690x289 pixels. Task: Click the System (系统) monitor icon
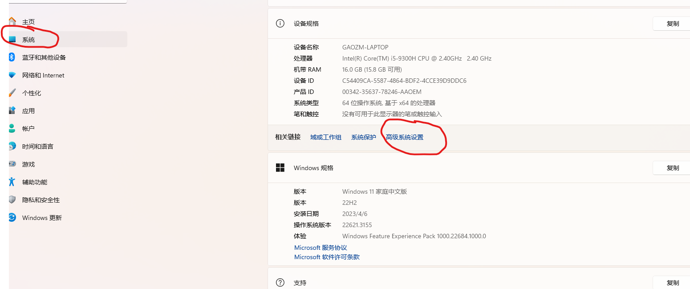point(12,40)
